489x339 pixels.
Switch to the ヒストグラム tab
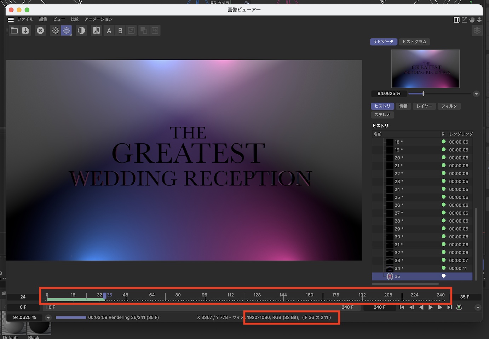point(414,42)
